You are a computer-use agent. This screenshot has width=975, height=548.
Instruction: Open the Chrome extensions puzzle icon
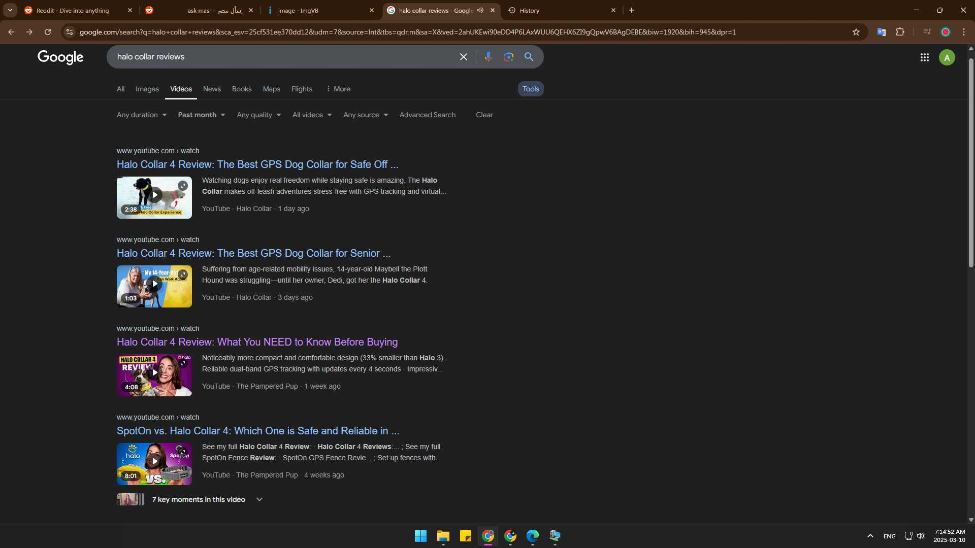point(900,32)
